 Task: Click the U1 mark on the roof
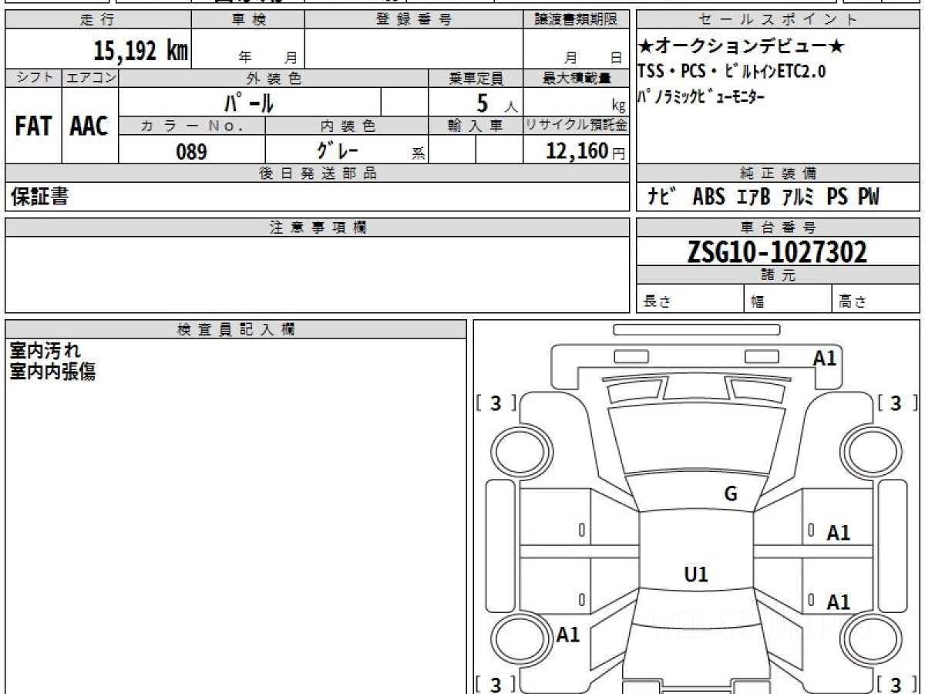pos(696,574)
